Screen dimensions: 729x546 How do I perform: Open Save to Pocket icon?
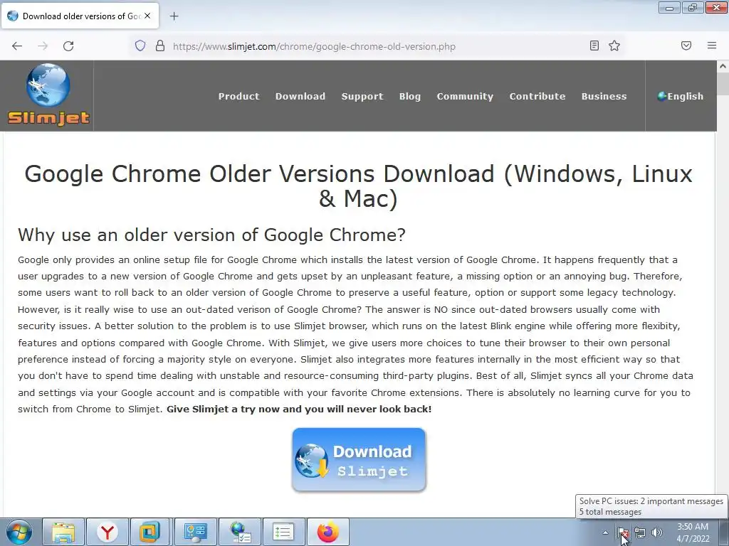686,45
